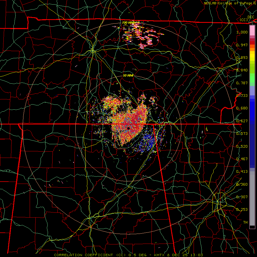Select the 1.000 scale value

pyautogui.click(x=242, y=32)
